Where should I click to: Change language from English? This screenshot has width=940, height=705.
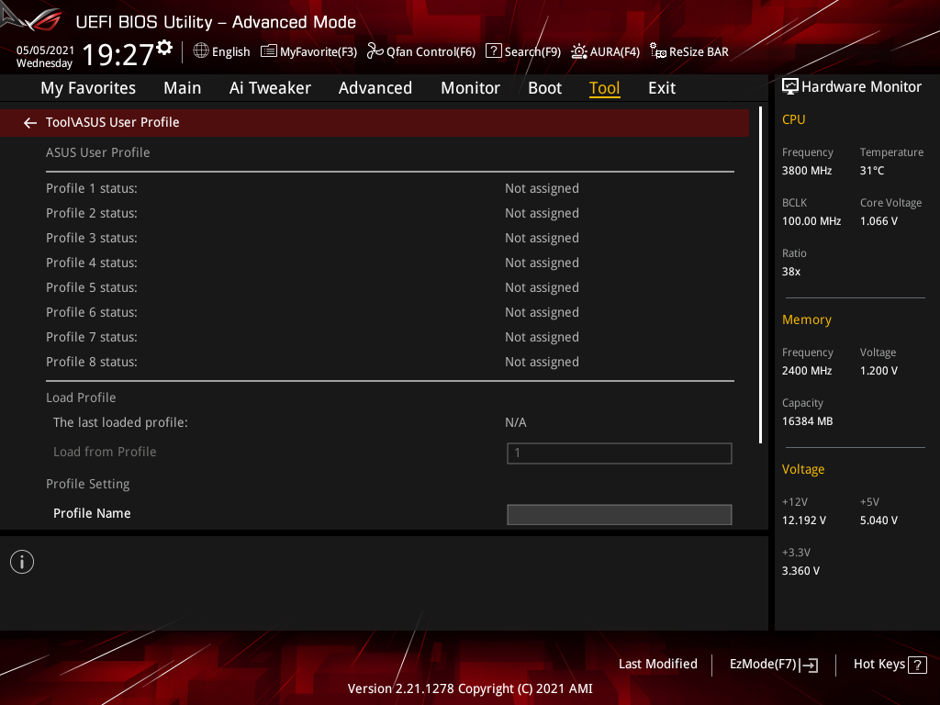pyautogui.click(x=230, y=52)
